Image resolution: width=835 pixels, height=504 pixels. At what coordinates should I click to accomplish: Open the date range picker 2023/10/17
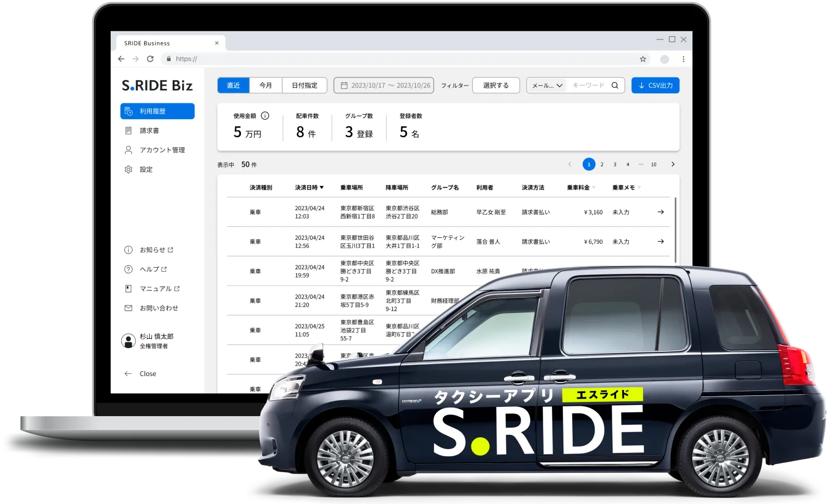coord(384,85)
